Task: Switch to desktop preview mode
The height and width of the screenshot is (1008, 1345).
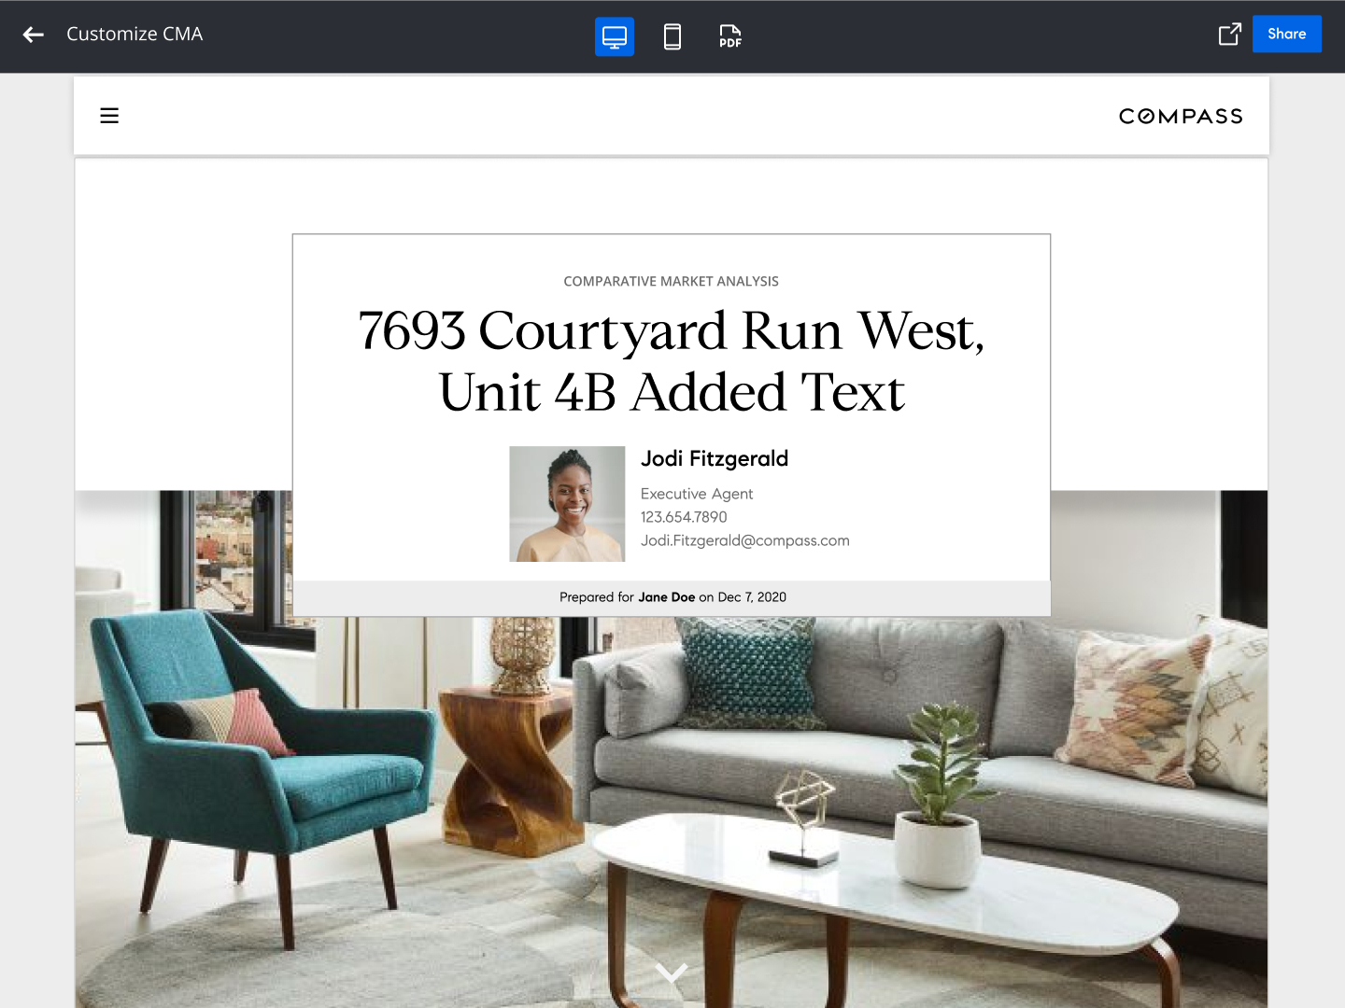Action: click(615, 36)
